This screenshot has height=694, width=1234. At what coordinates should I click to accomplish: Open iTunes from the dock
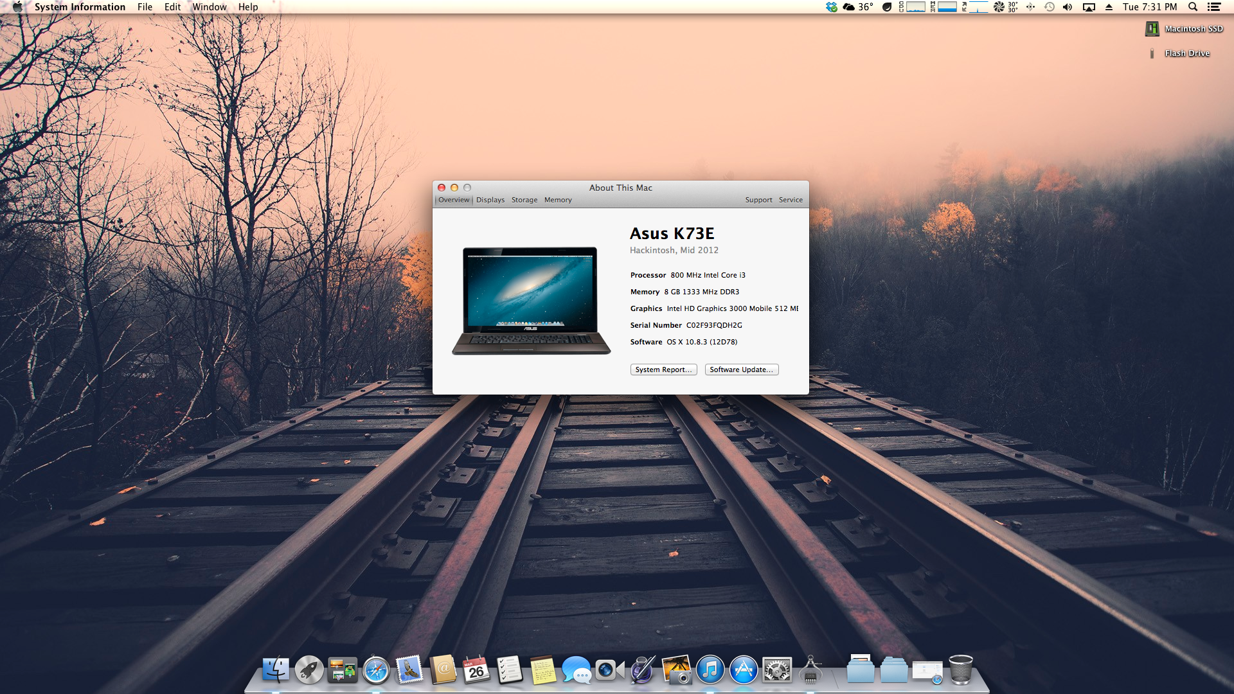click(x=710, y=670)
